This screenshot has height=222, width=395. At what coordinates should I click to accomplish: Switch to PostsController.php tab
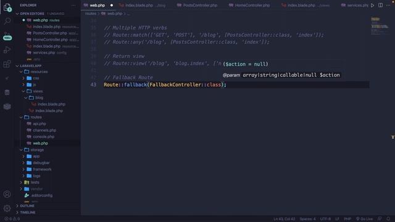[200, 6]
